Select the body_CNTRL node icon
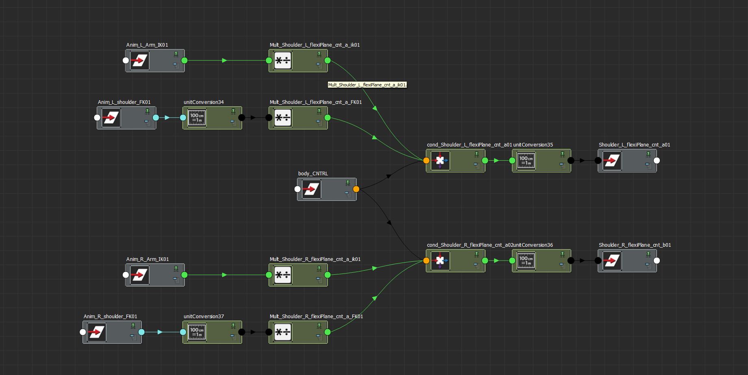748x375 pixels. point(311,189)
